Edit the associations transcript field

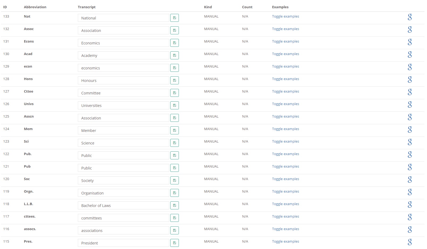click(124, 230)
